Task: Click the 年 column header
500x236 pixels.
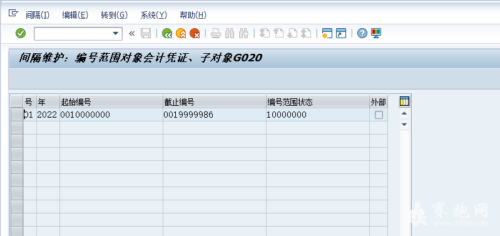Action: pos(48,102)
